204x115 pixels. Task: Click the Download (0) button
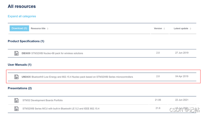pyautogui.click(x=19, y=28)
